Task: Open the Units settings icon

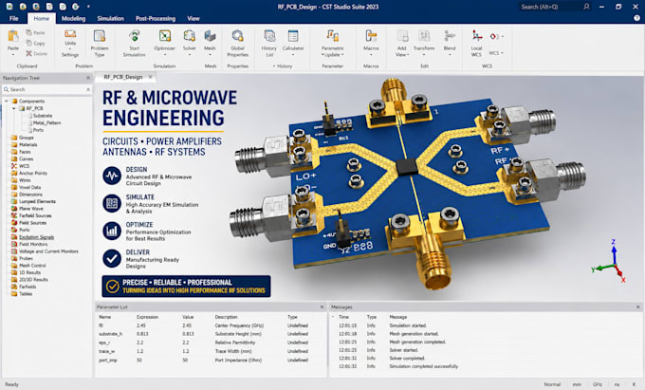Action: (x=70, y=34)
